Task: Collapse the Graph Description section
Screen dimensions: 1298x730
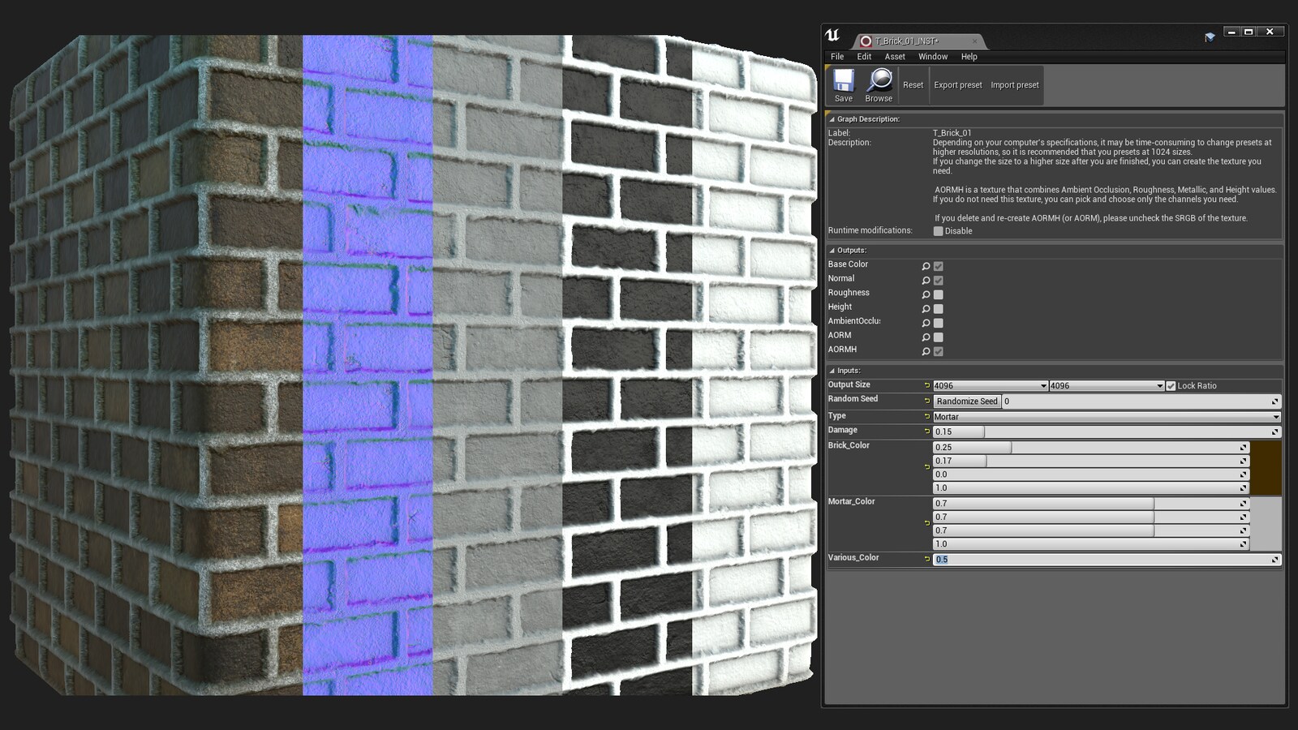Action: pyautogui.click(x=832, y=119)
